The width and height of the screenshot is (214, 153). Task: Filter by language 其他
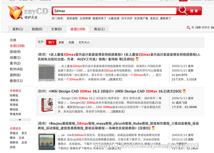[x=13, y=147]
